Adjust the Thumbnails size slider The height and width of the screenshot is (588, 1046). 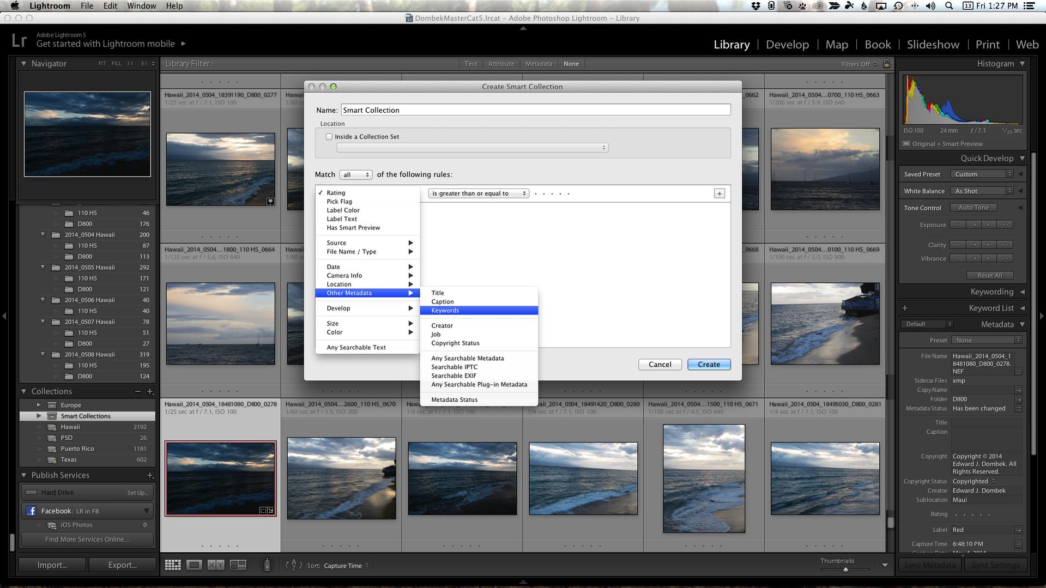(845, 569)
